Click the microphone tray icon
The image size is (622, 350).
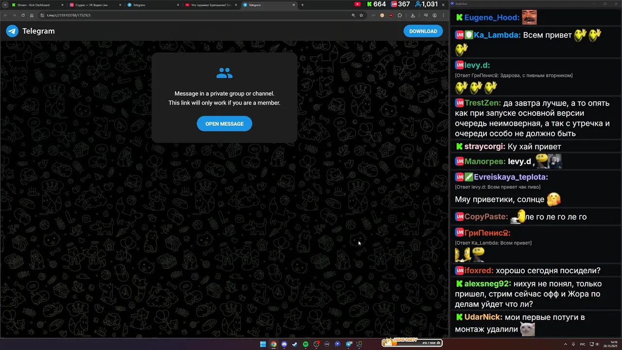573,344
